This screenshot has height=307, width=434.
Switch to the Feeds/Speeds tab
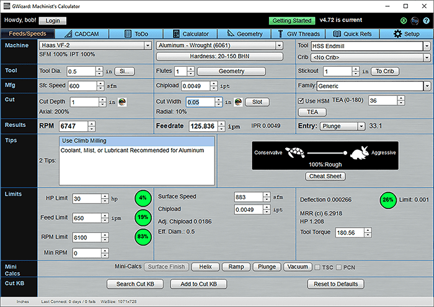click(x=27, y=33)
